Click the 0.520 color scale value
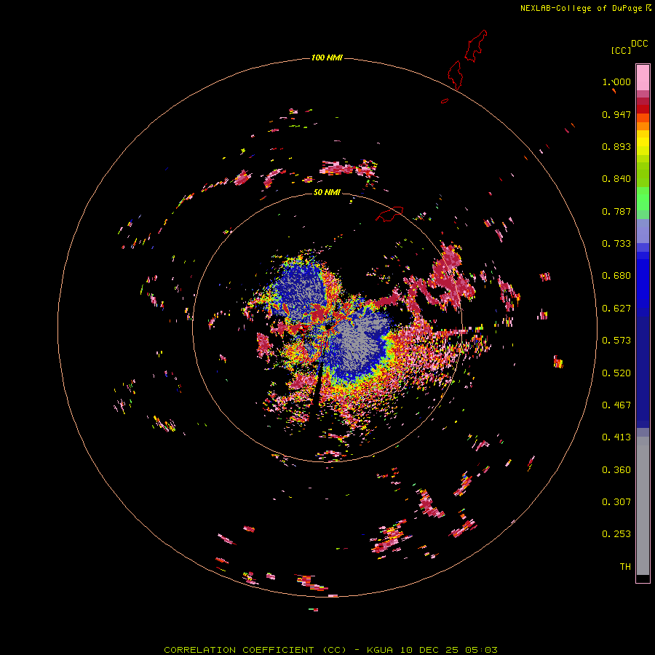 tap(616, 373)
